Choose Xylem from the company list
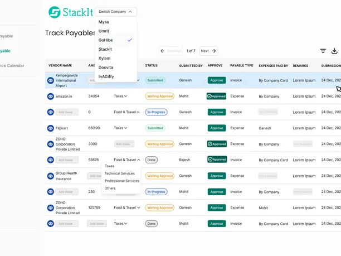 pos(104,59)
